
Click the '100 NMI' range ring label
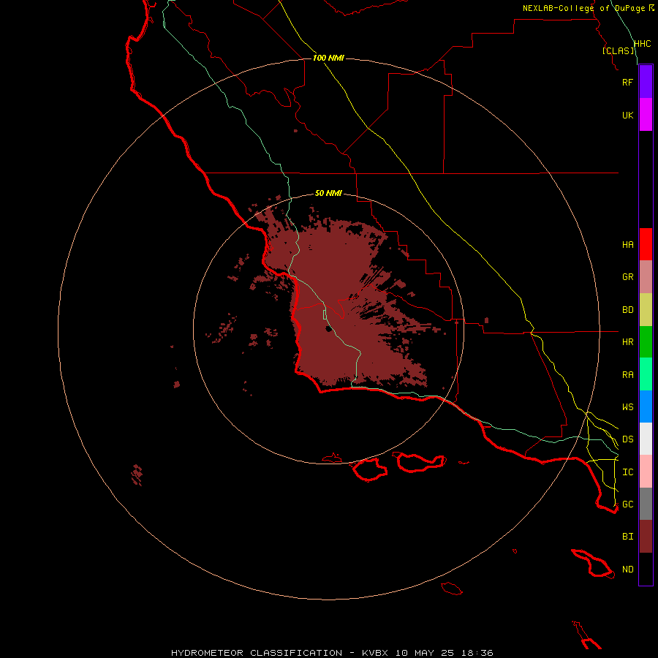click(328, 58)
